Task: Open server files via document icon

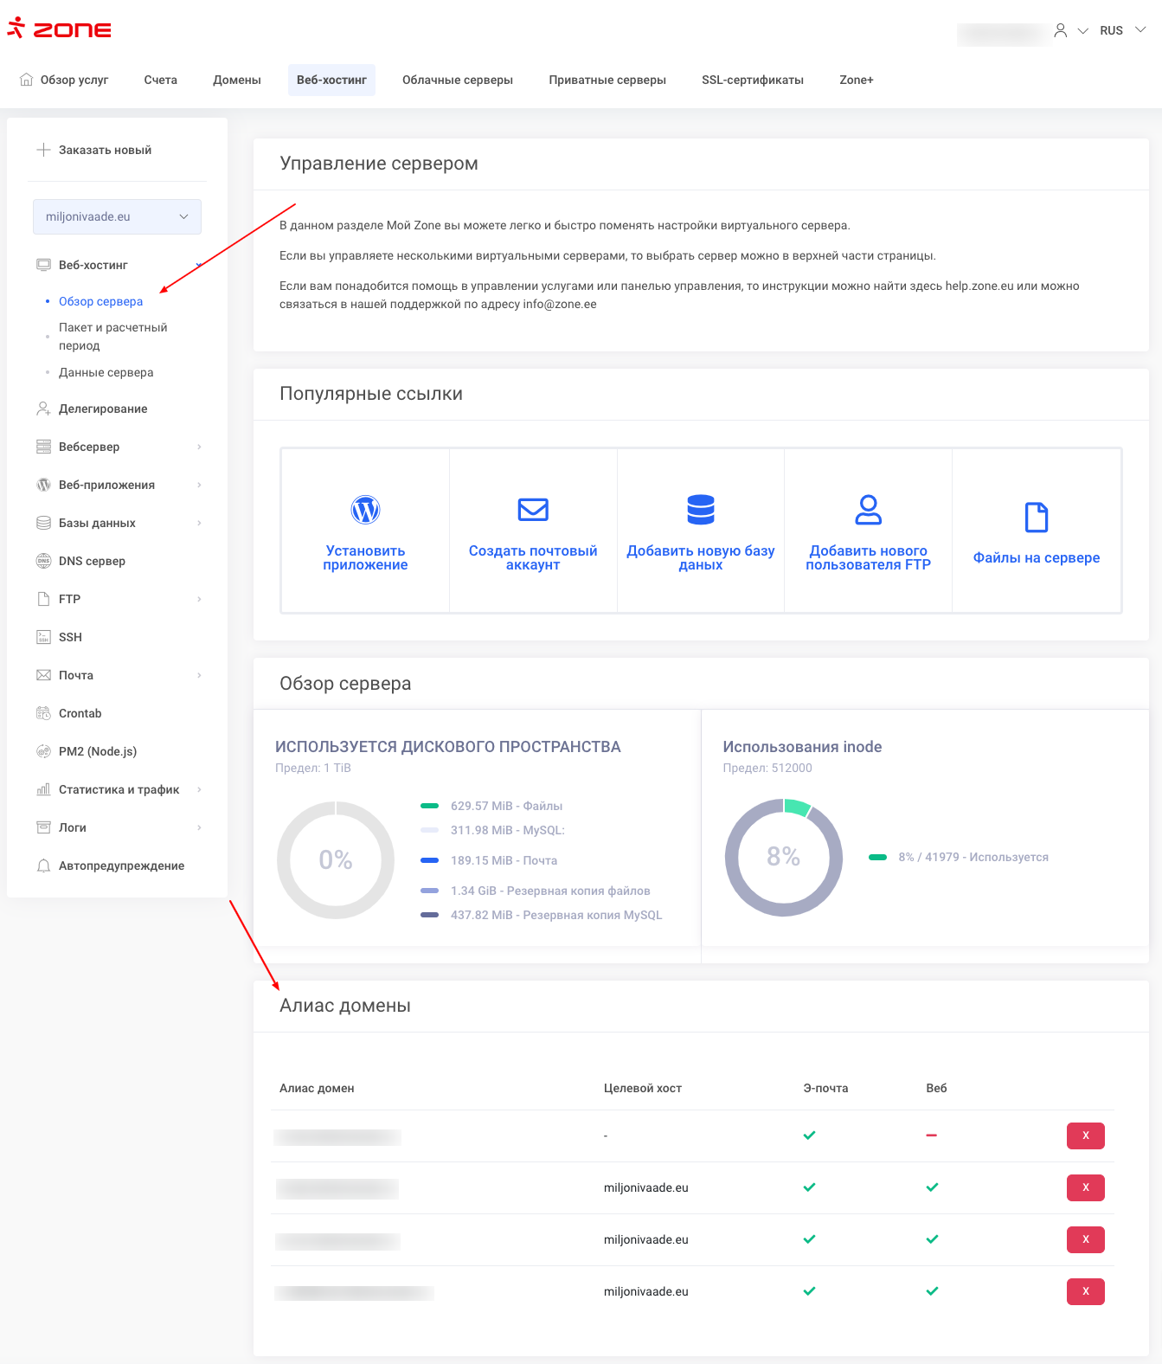Action: [x=1036, y=518]
